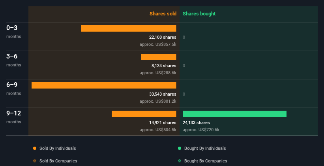Image resolution: width=324 pixels, height=166 pixels.
Task: Click the 24,133 shares label
Action: (x=196, y=123)
